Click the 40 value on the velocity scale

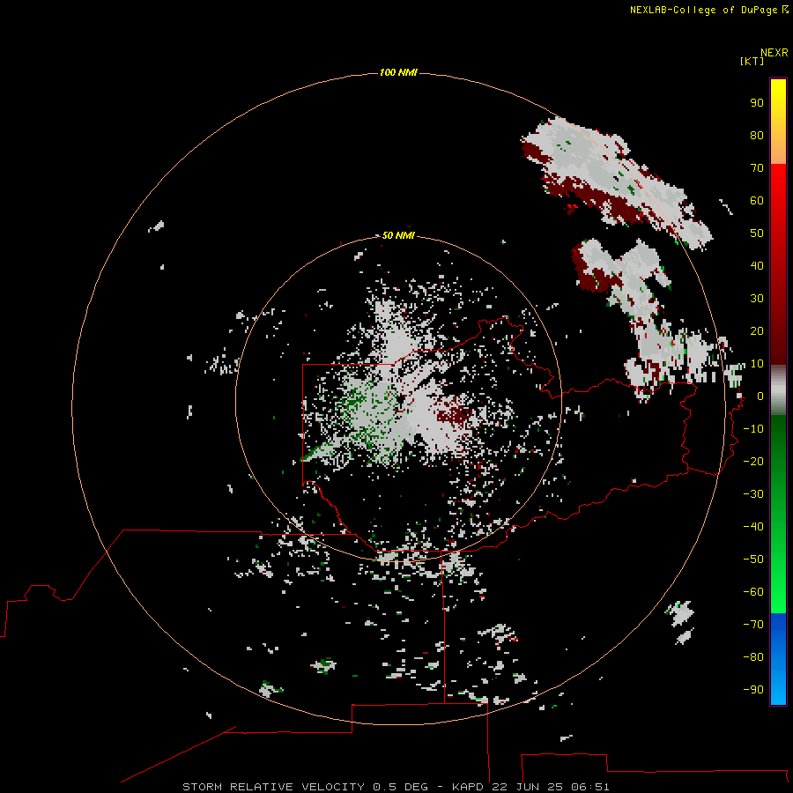click(757, 266)
